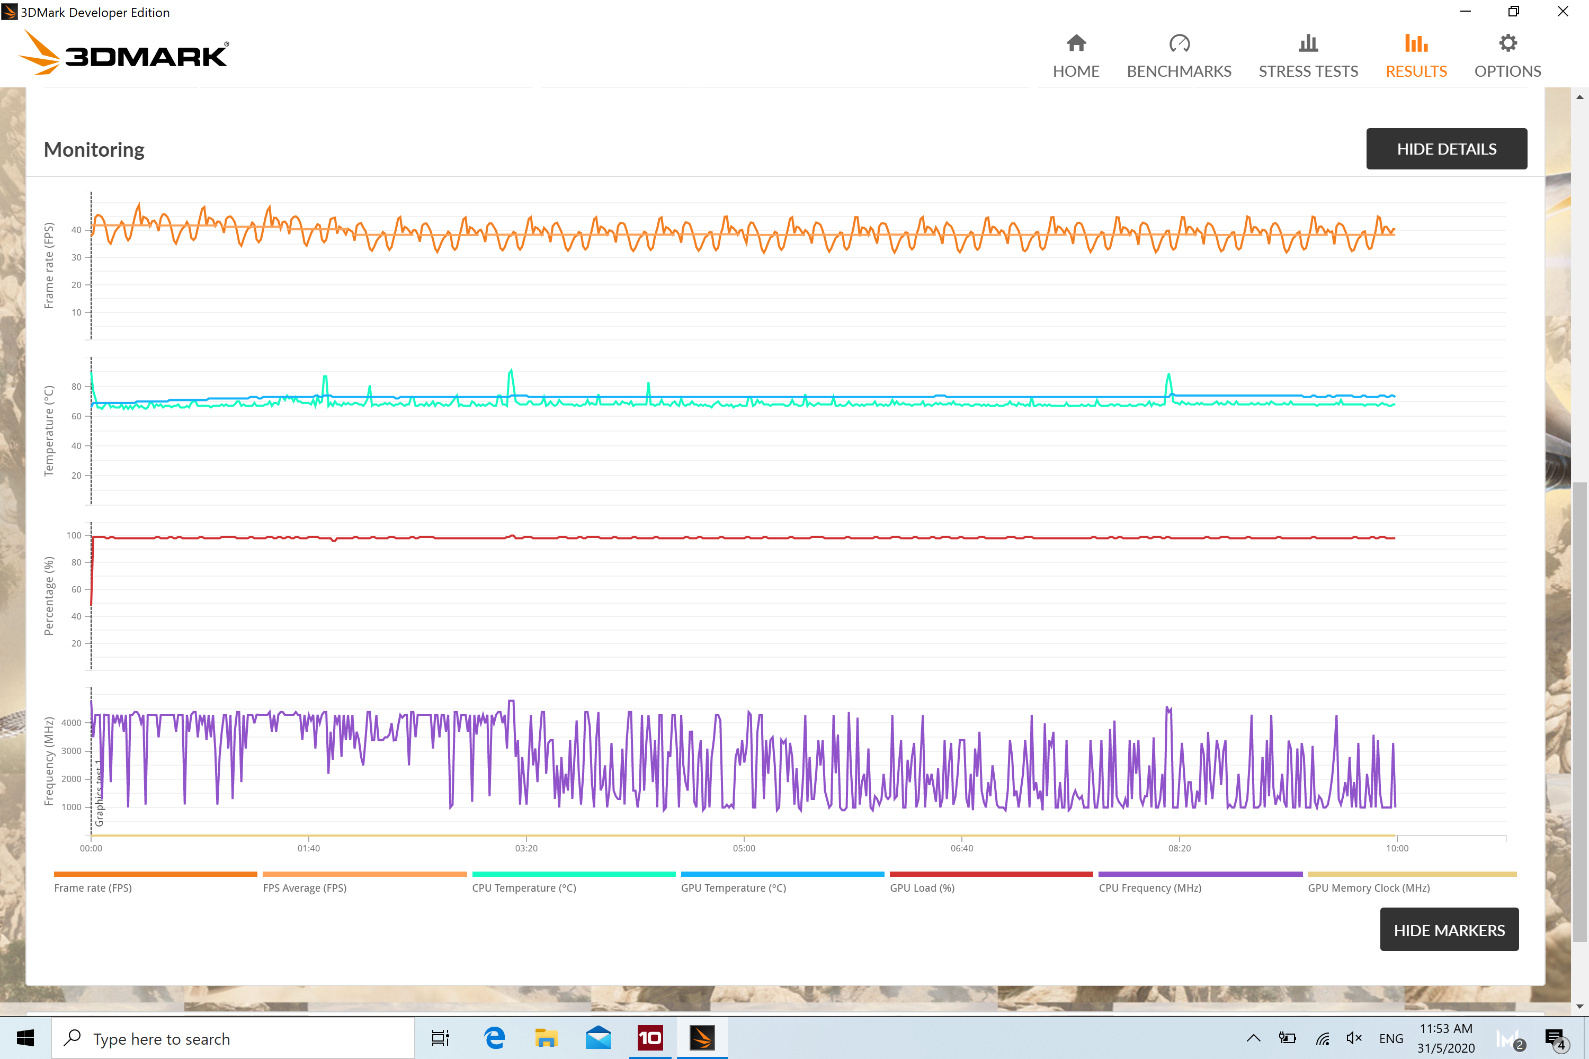Click the Stress Tests bar chart icon

[x=1308, y=43]
